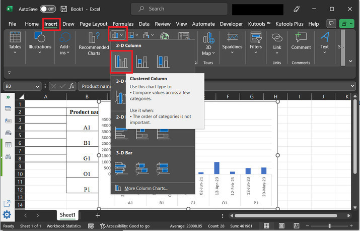The height and width of the screenshot is (231, 360).
Task: Click the find binoculars icon in sidebar
Action: coord(8,157)
